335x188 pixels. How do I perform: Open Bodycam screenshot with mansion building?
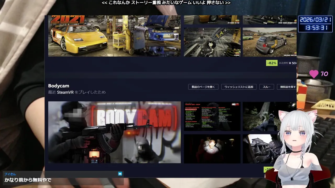coord(262,149)
